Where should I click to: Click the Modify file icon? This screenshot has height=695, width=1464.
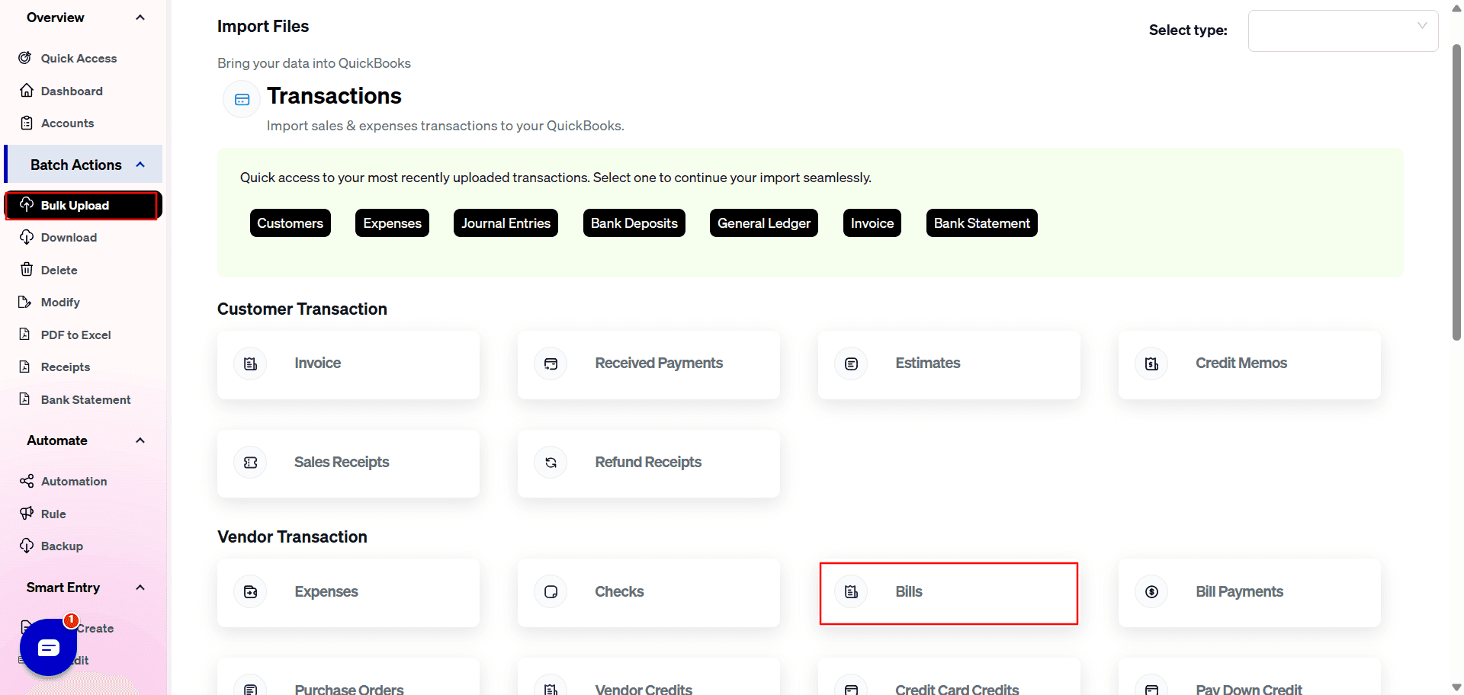[25, 302]
